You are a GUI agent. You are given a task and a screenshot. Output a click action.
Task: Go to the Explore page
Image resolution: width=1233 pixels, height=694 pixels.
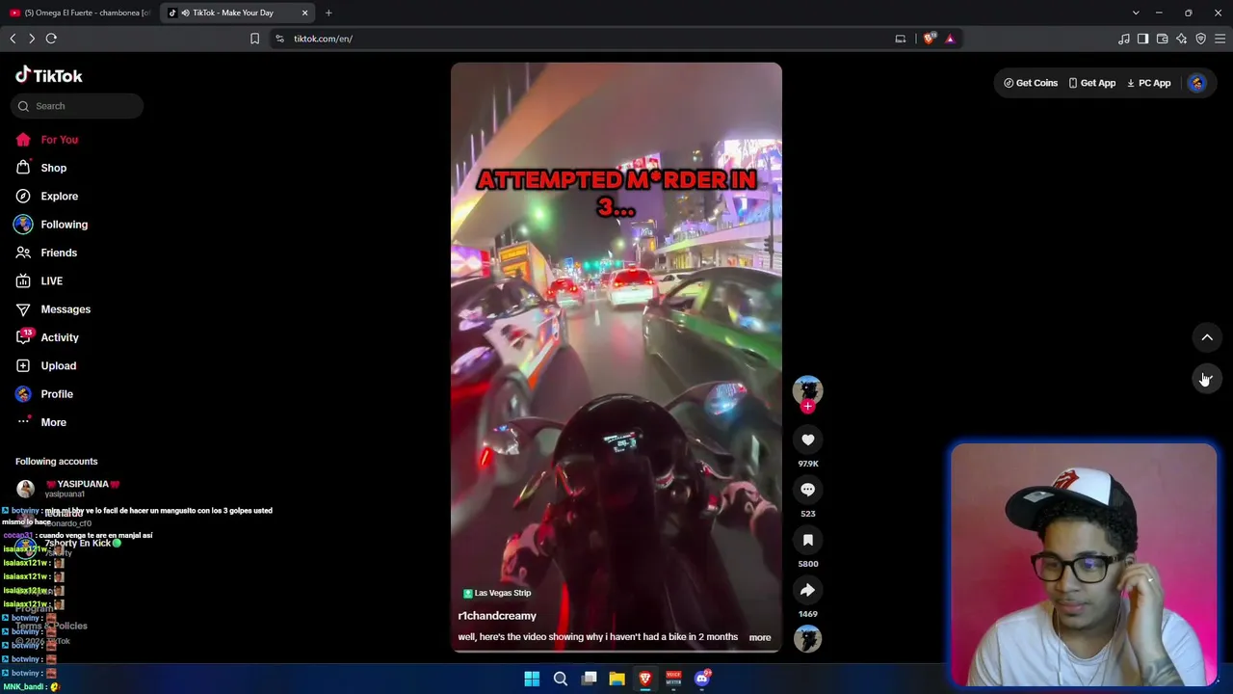coord(47,196)
